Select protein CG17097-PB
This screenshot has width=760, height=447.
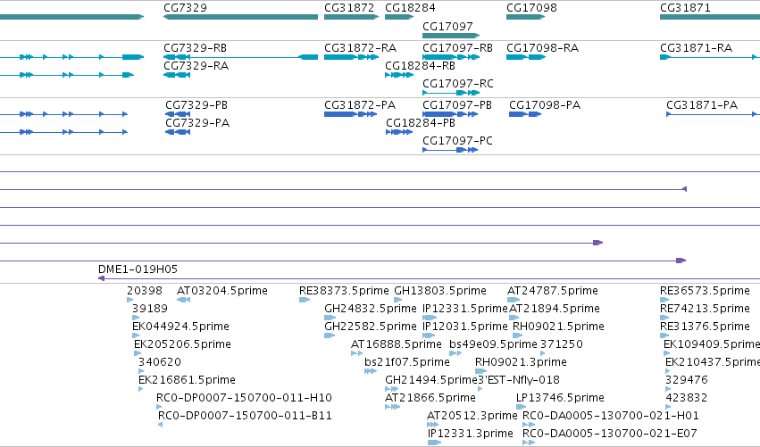coord(450,114)
